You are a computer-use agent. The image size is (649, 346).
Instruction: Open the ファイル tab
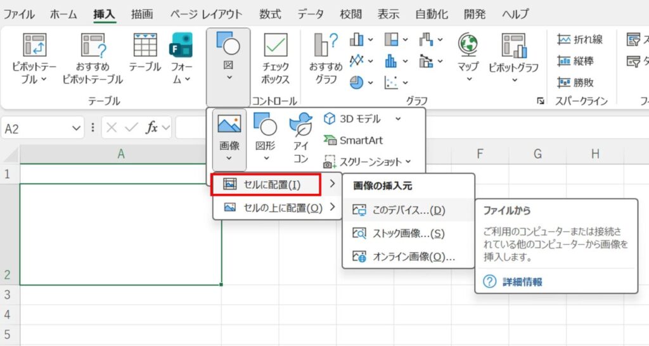click(x=19, y=14)
